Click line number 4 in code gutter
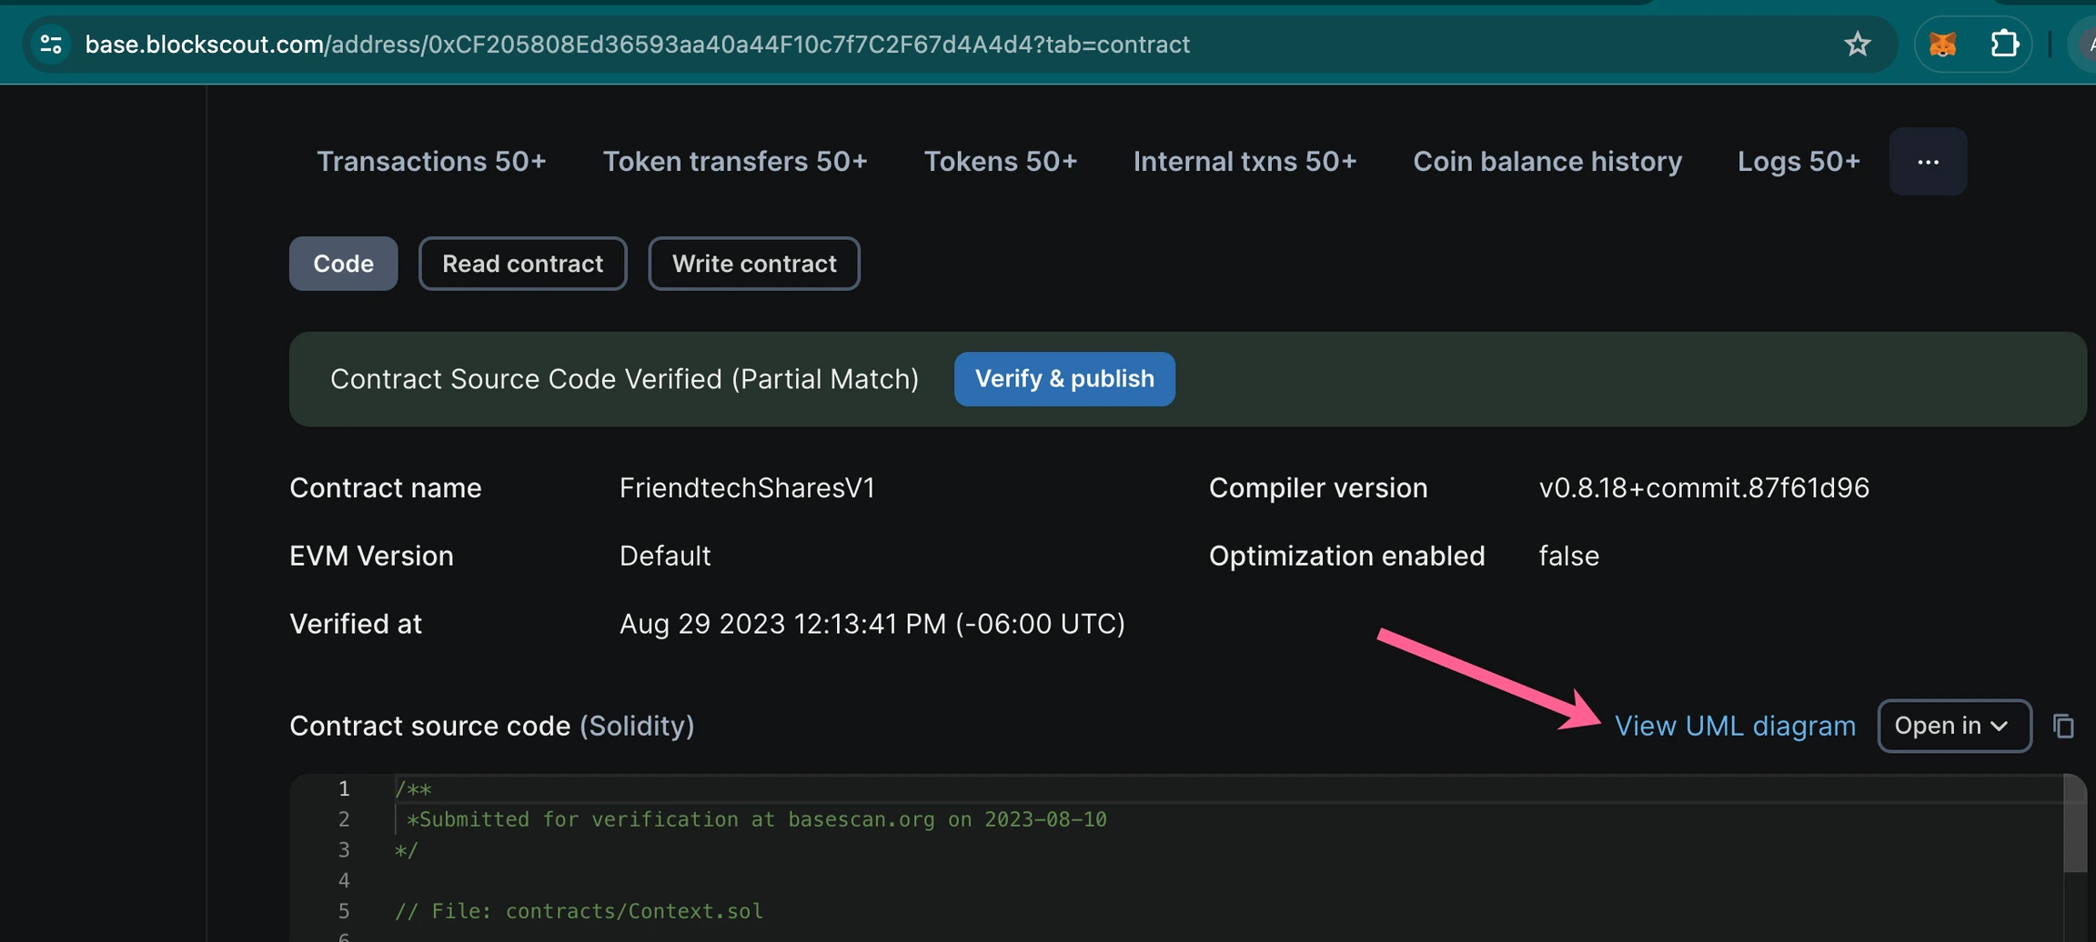This screenshot has width=2096, height=942. (344, 880)
